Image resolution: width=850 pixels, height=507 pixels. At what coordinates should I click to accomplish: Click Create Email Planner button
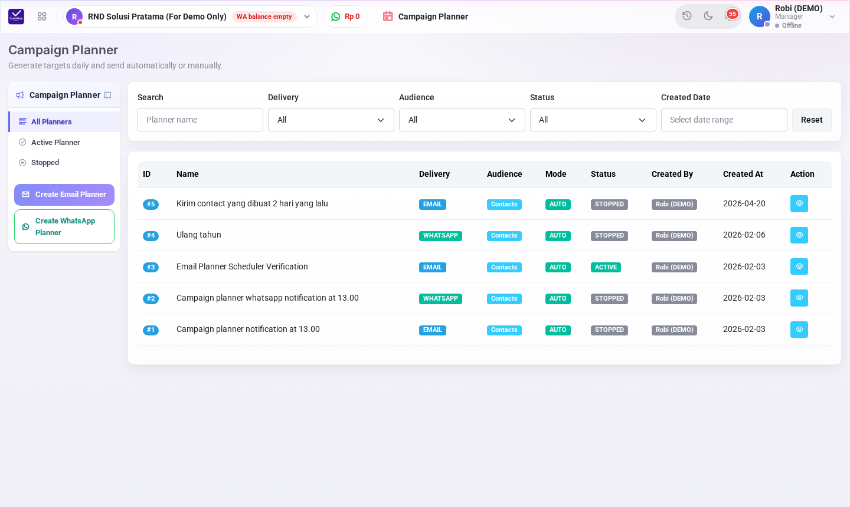pos(64,195)
